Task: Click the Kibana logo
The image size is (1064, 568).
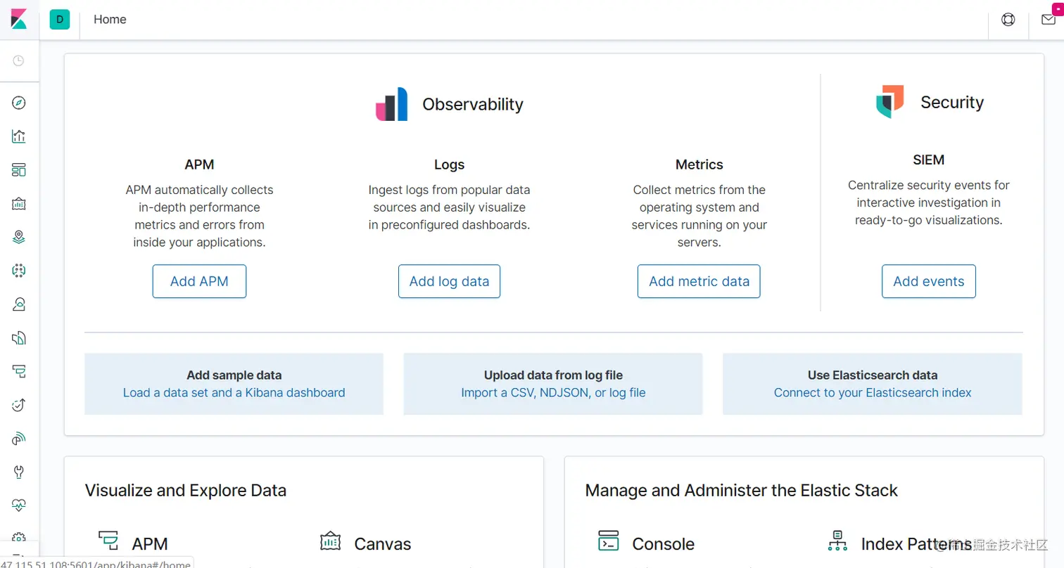Action: coord(19,19)
